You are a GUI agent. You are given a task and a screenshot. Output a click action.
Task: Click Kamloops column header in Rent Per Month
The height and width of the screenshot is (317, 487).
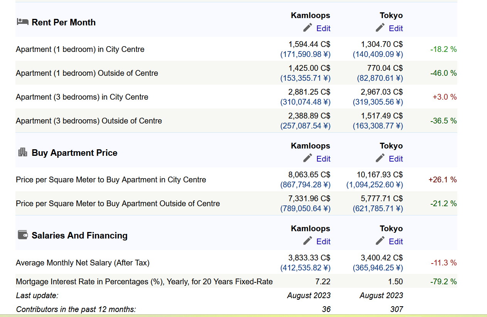pos(310,15)
